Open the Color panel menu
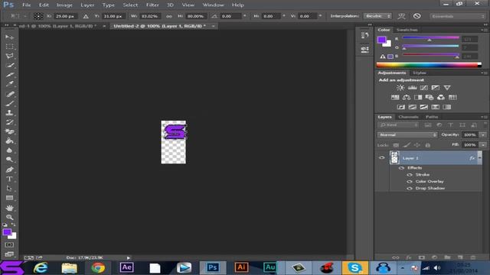Screen dimensions: 490x275 [x=485, y=30]
